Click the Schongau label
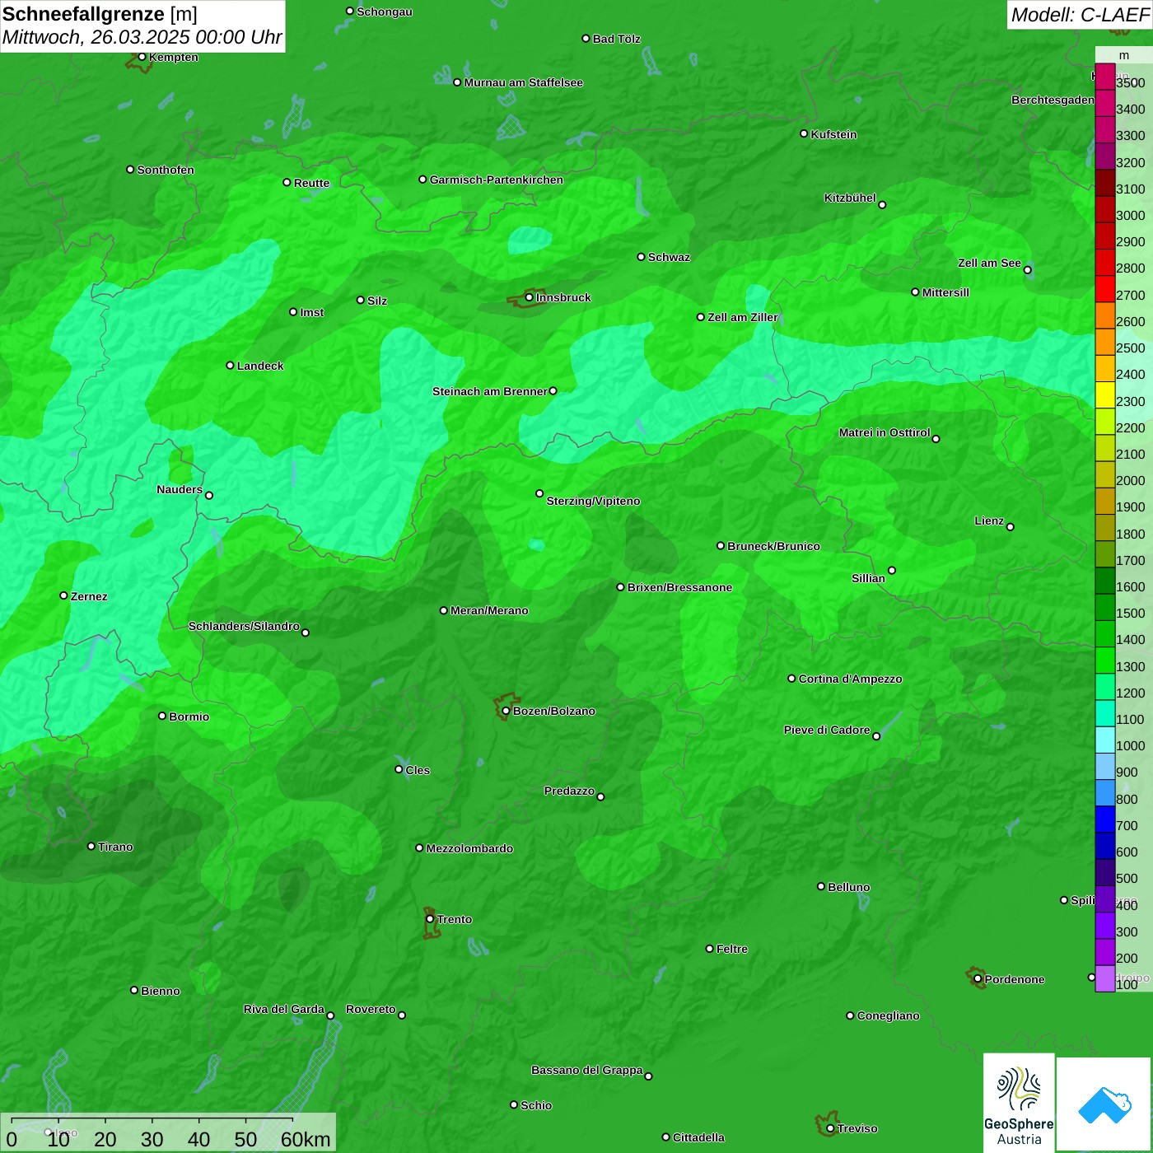The height and width of the screenshot is (1153, 1153). pos(385,12)
